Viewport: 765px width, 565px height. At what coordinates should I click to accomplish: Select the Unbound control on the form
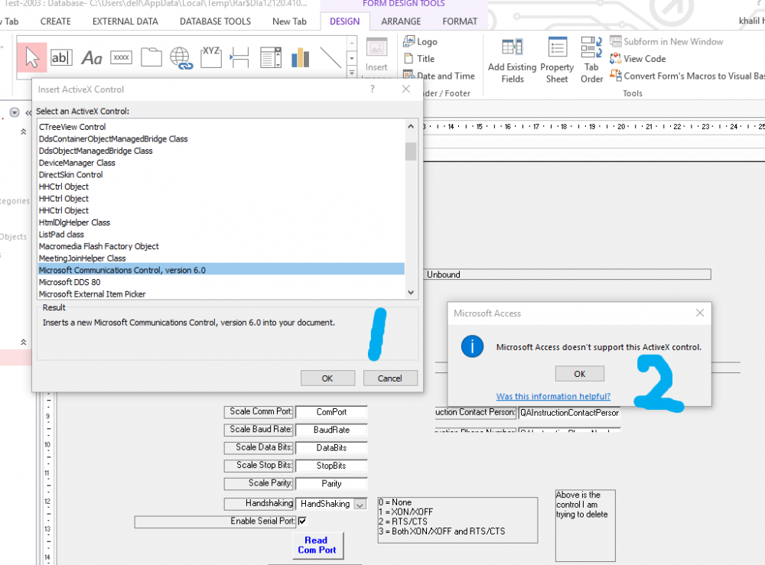[568, 274]
